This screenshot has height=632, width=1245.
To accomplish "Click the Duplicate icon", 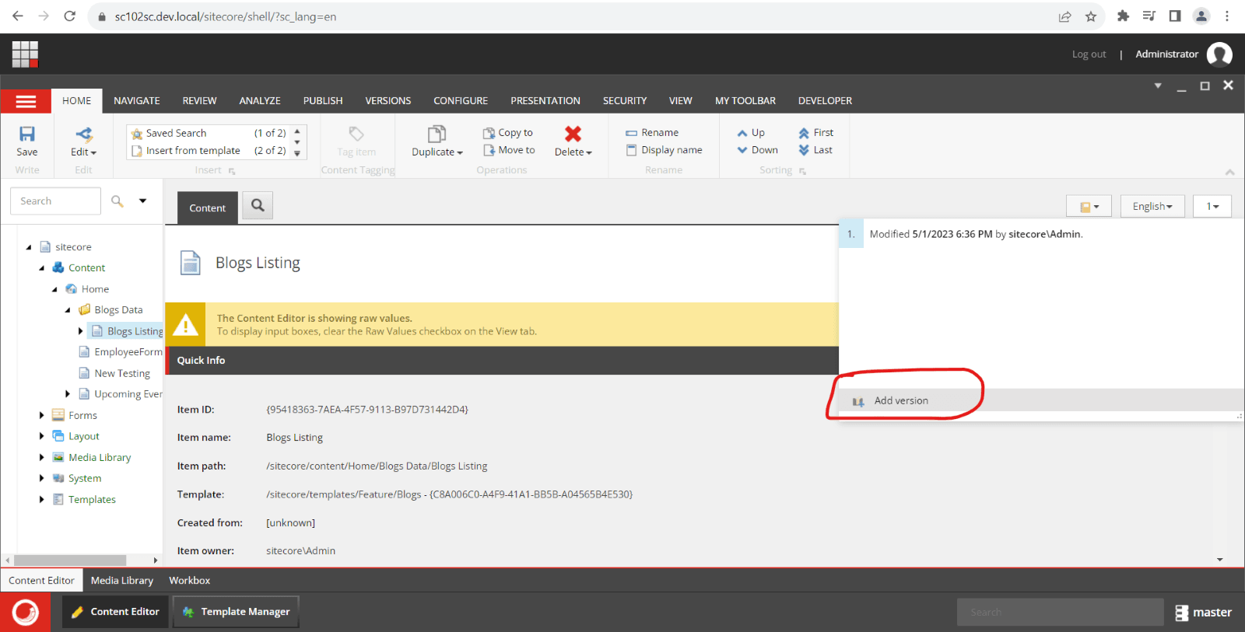I will click(437, 134).
